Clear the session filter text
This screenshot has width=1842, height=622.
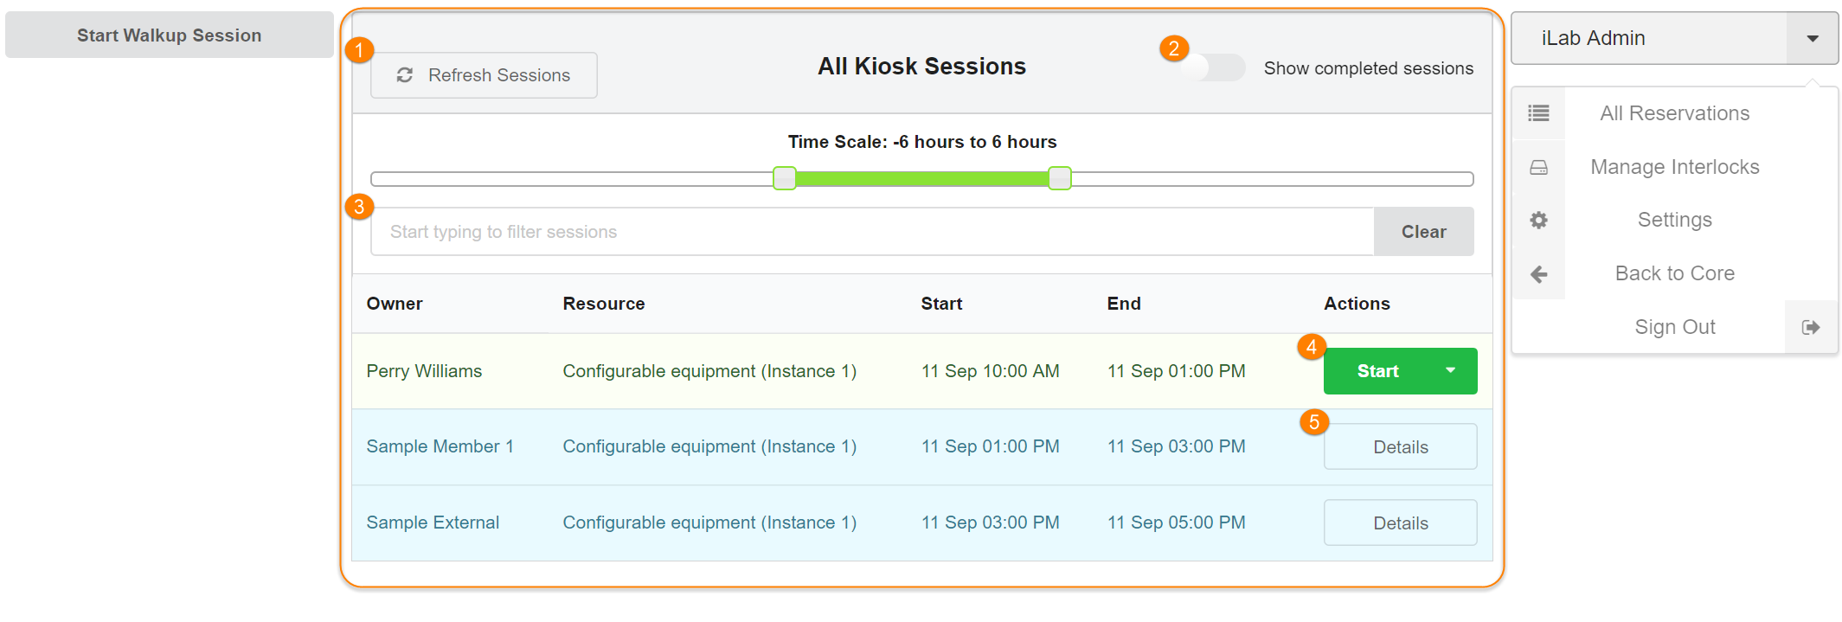1423,232
